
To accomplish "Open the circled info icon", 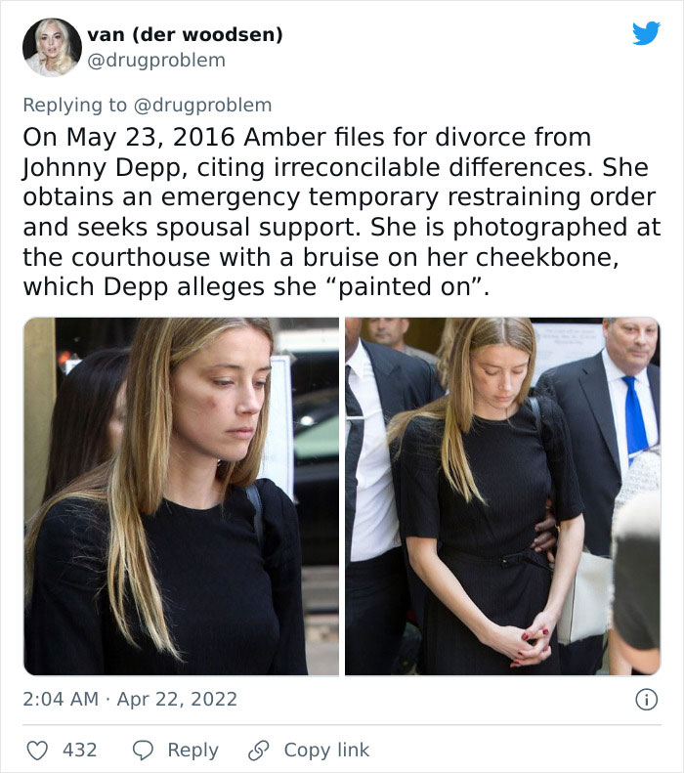I will click(x=646, y=699).
